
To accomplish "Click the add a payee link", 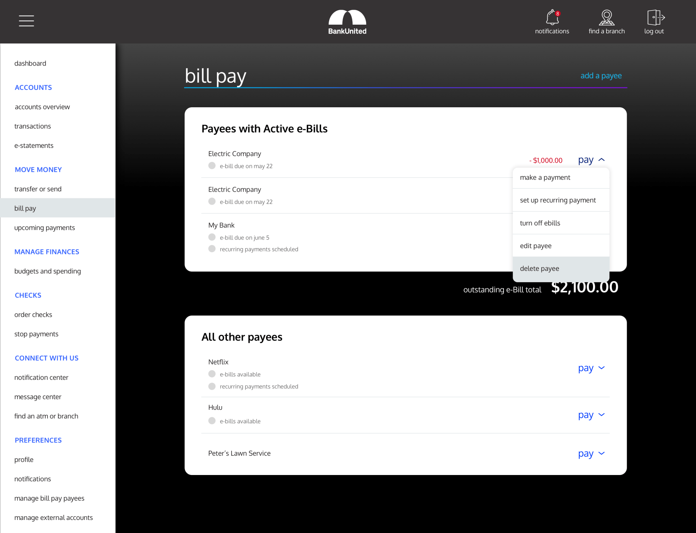I will pos(601,76).
